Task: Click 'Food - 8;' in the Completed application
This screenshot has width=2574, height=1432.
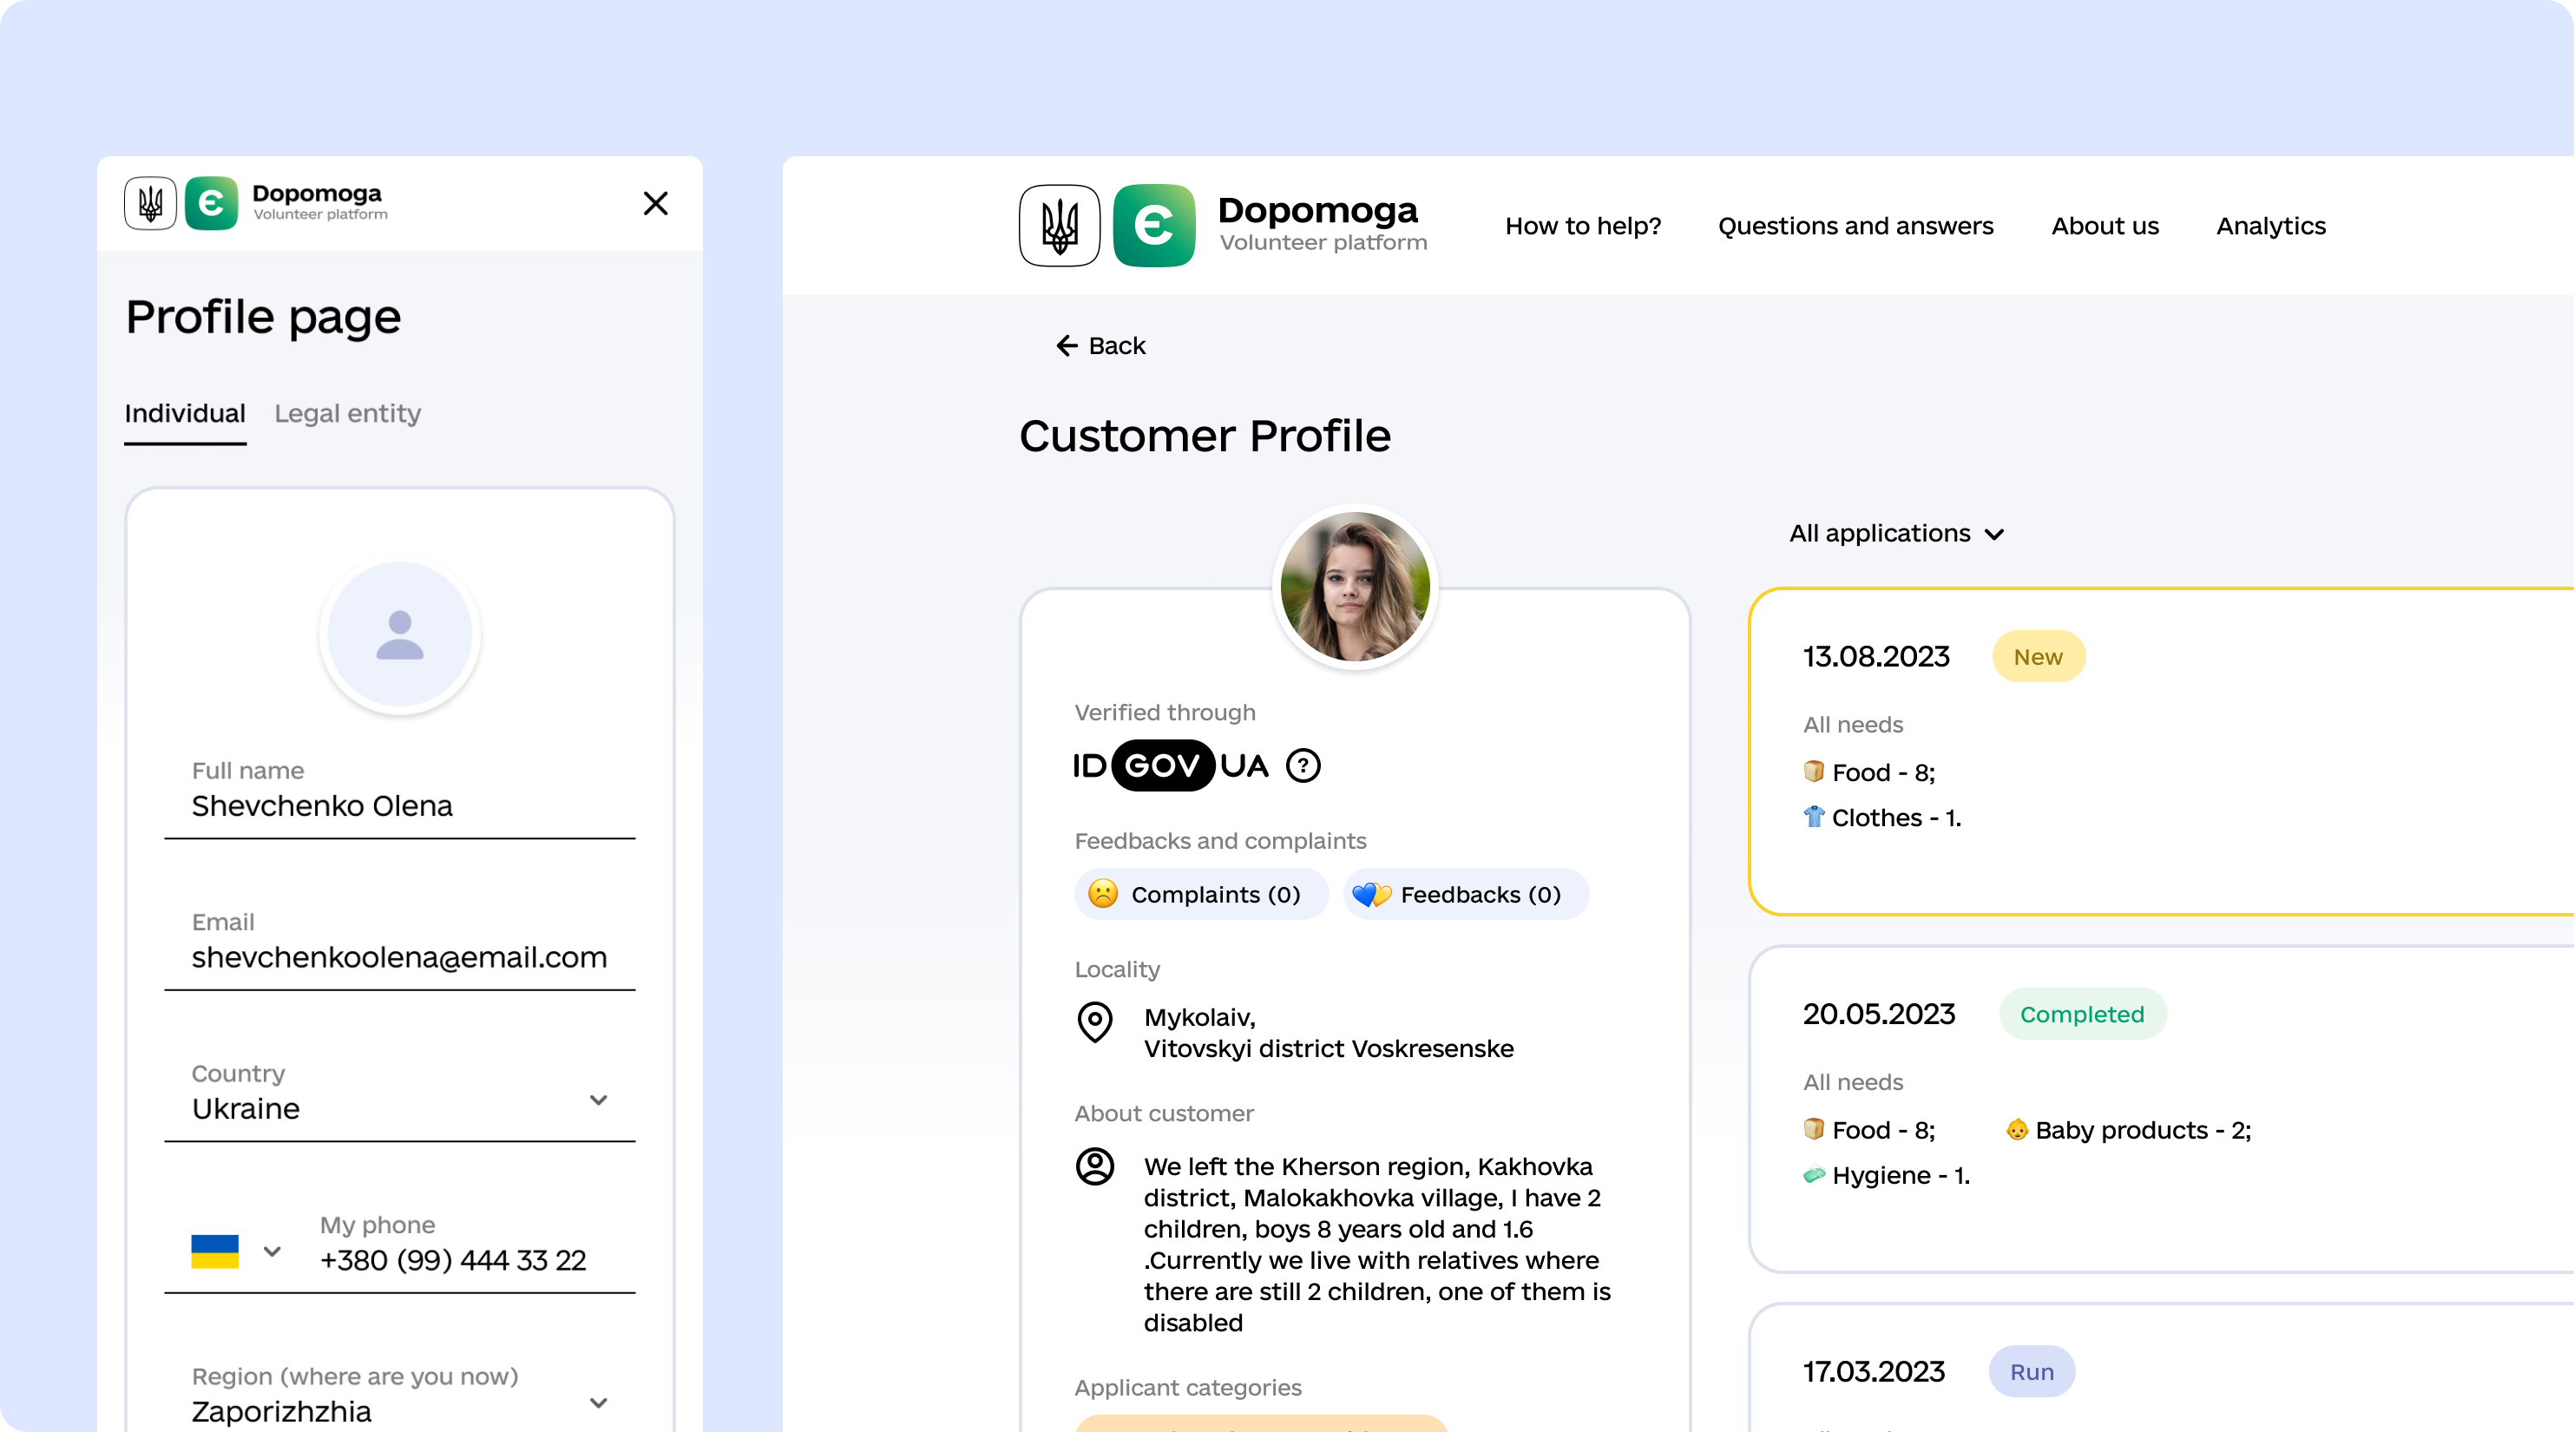Action: pos(1883,1130)
